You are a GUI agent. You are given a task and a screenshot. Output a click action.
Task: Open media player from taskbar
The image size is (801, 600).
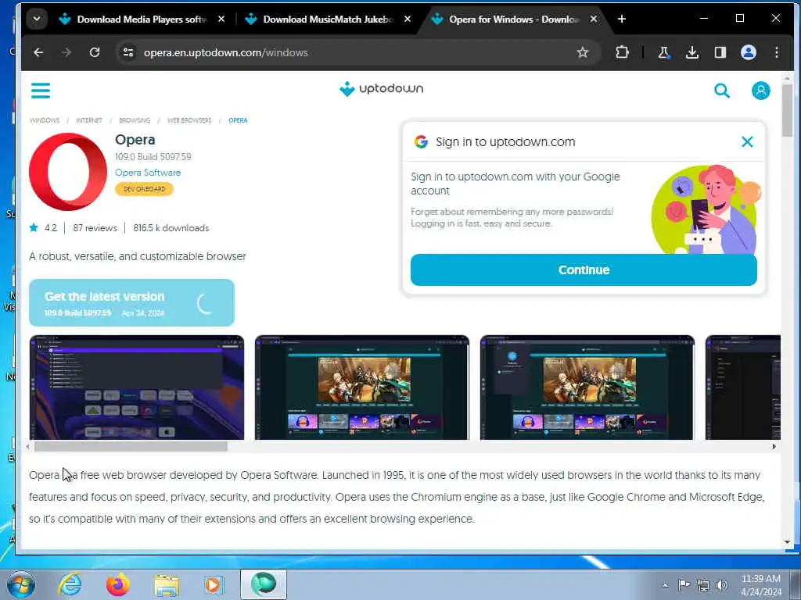[214, 584]
